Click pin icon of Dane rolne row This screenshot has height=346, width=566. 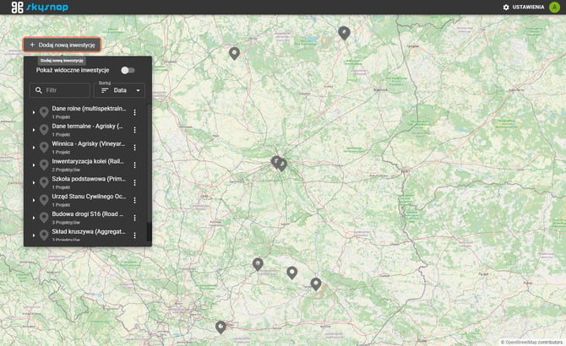pos(44,112)
